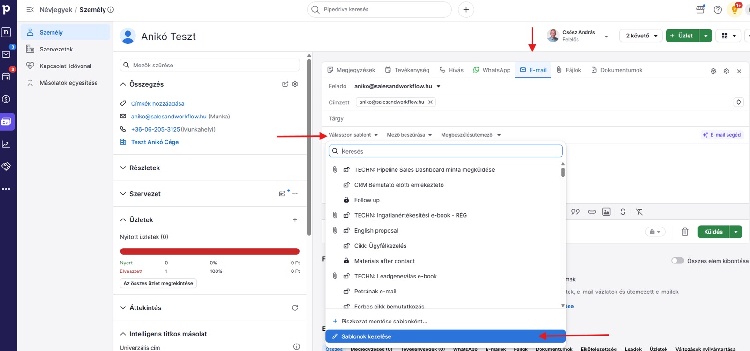This screenshot has width=750, height=351.
Task: Open the Teszt Anikó Cége link
Action: 155,142
